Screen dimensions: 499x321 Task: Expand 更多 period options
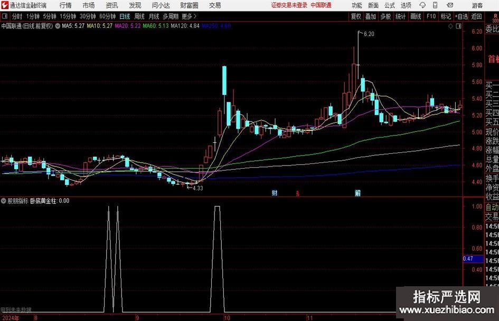[x=189, y=16]
